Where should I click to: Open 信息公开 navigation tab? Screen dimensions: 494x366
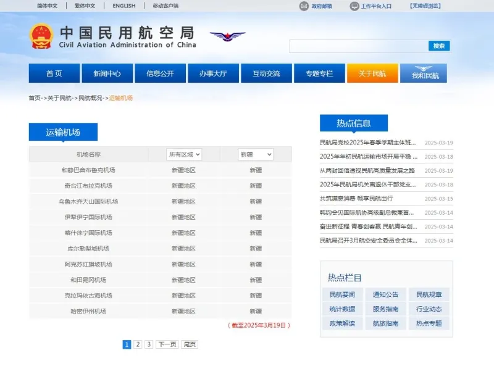tap(161, 73)
